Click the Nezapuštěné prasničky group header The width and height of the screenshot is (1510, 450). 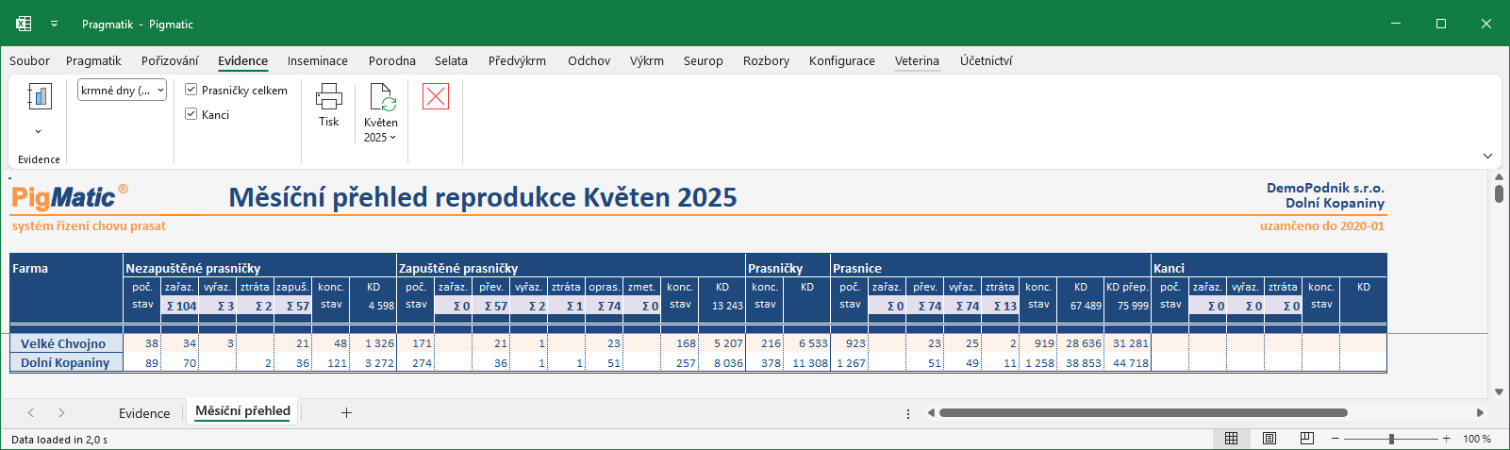tap(192, 268)
